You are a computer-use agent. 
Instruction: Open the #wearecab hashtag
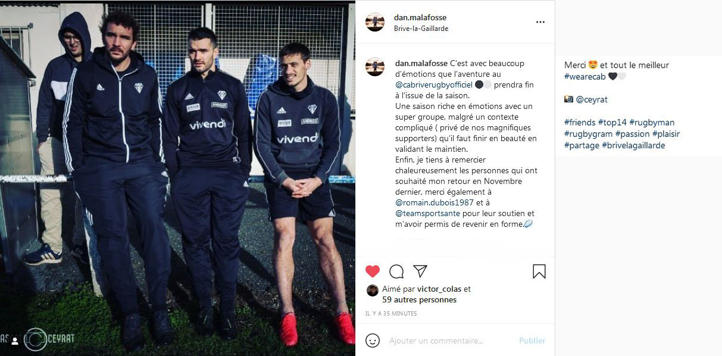point(585,76)
